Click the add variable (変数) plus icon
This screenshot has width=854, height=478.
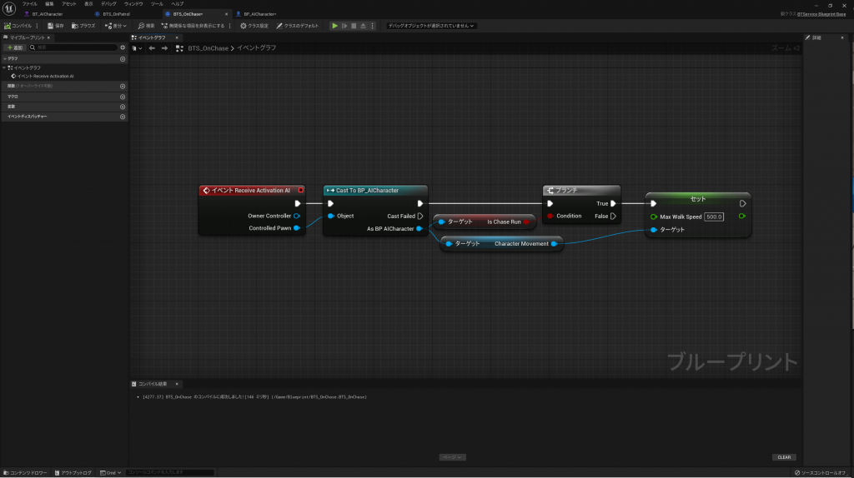click(x=123, y=107)
